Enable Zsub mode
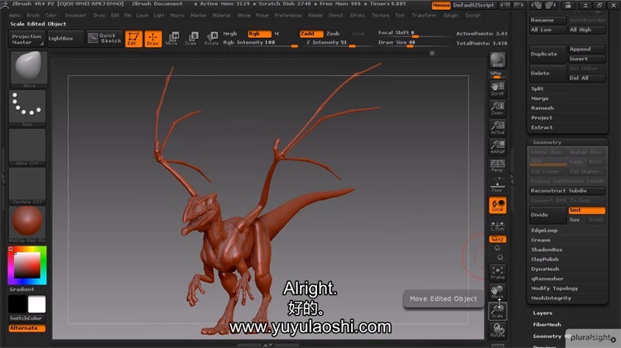The image size is (621, 348). coord(333,34)
